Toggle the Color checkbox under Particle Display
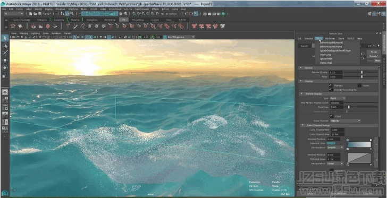The height and width of the screenshot is (198, 387). 332,116
